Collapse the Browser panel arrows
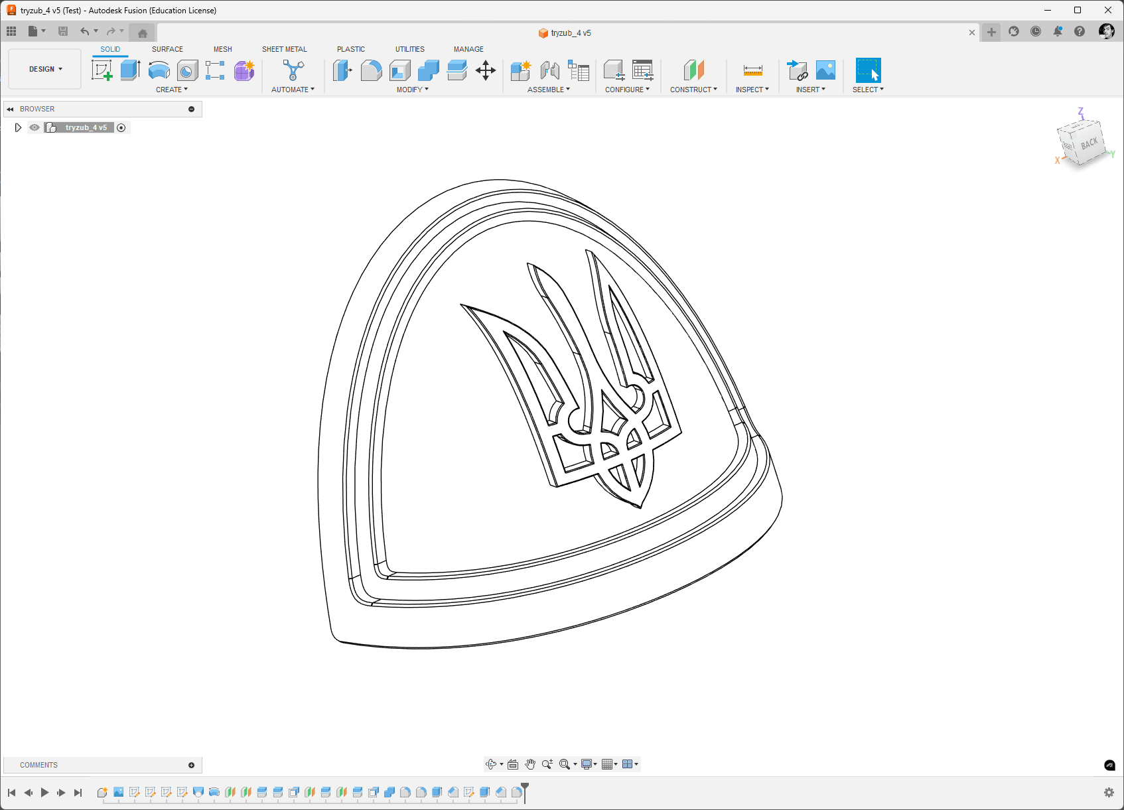This screenshot has width=1124, height=810. 10,109
